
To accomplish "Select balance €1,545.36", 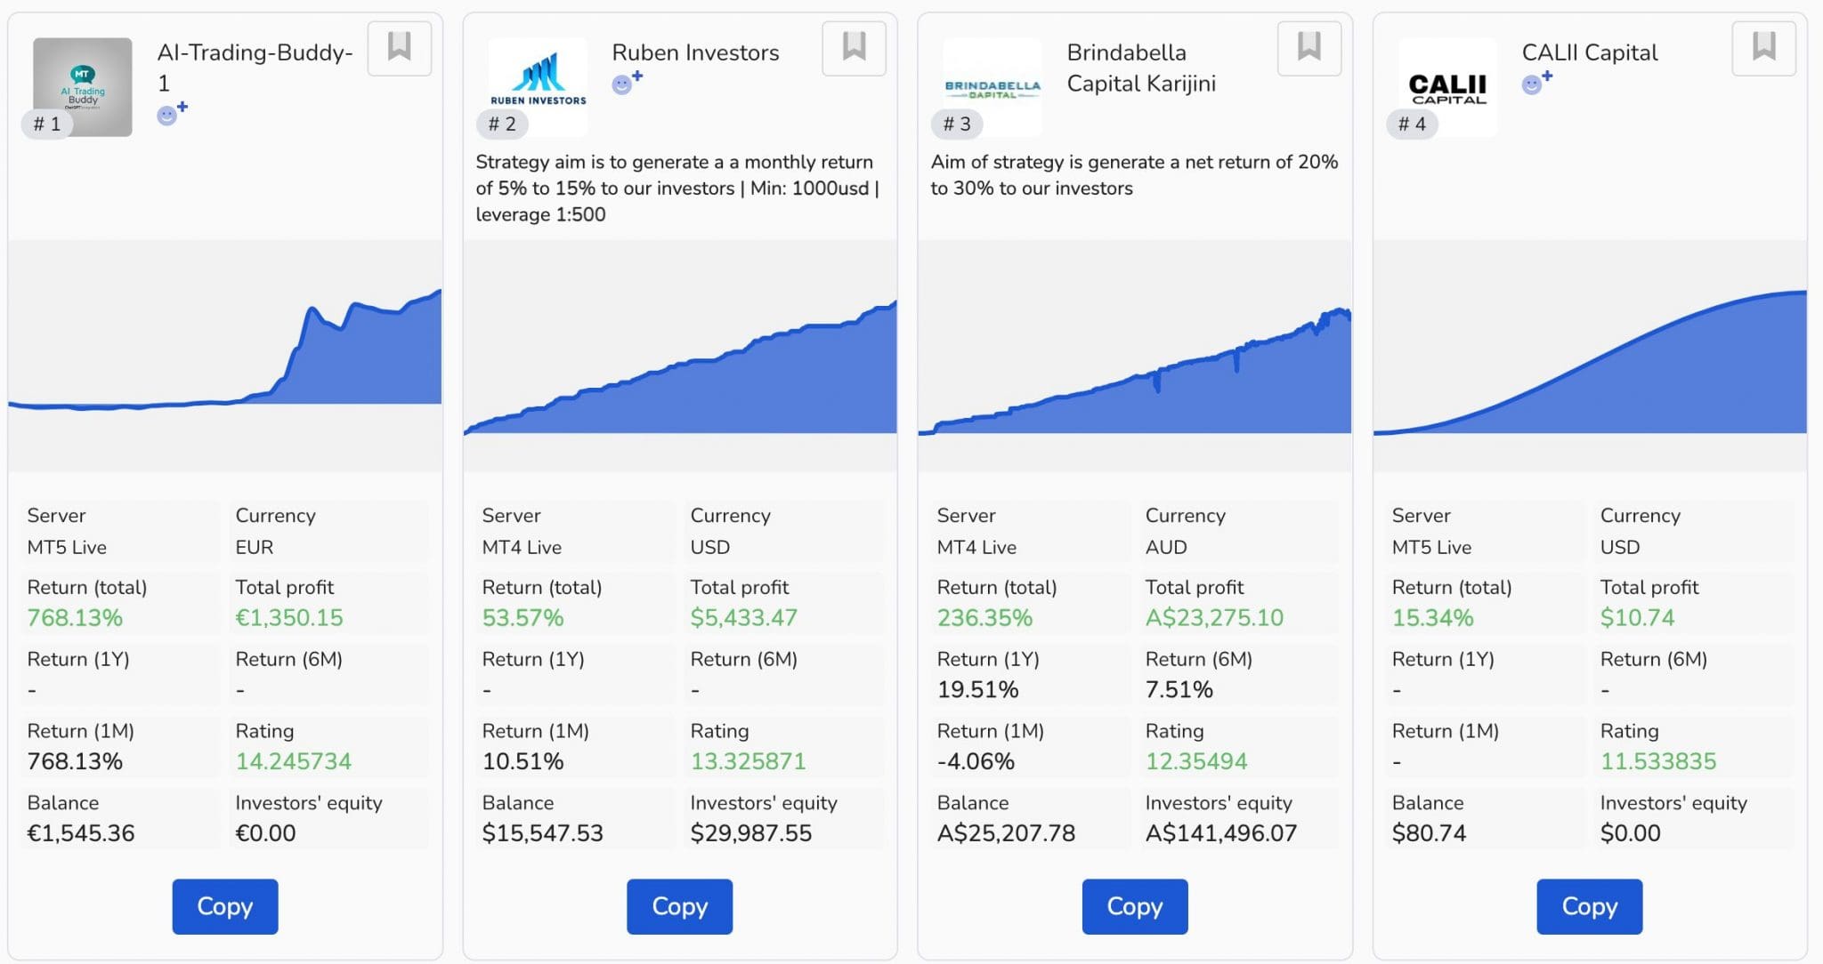I will pos(81,833).
